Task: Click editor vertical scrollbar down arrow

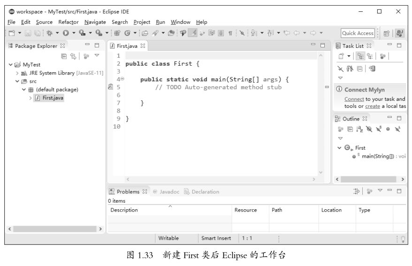Action: click(x=321, y=173)
